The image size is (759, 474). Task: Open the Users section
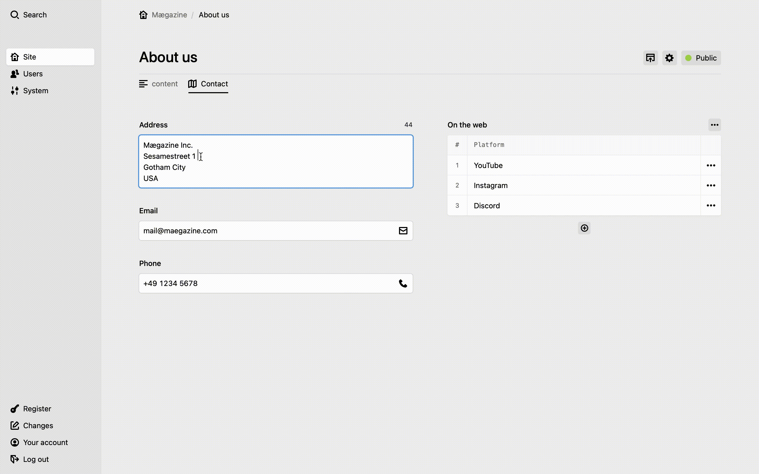tap(33, 74)
